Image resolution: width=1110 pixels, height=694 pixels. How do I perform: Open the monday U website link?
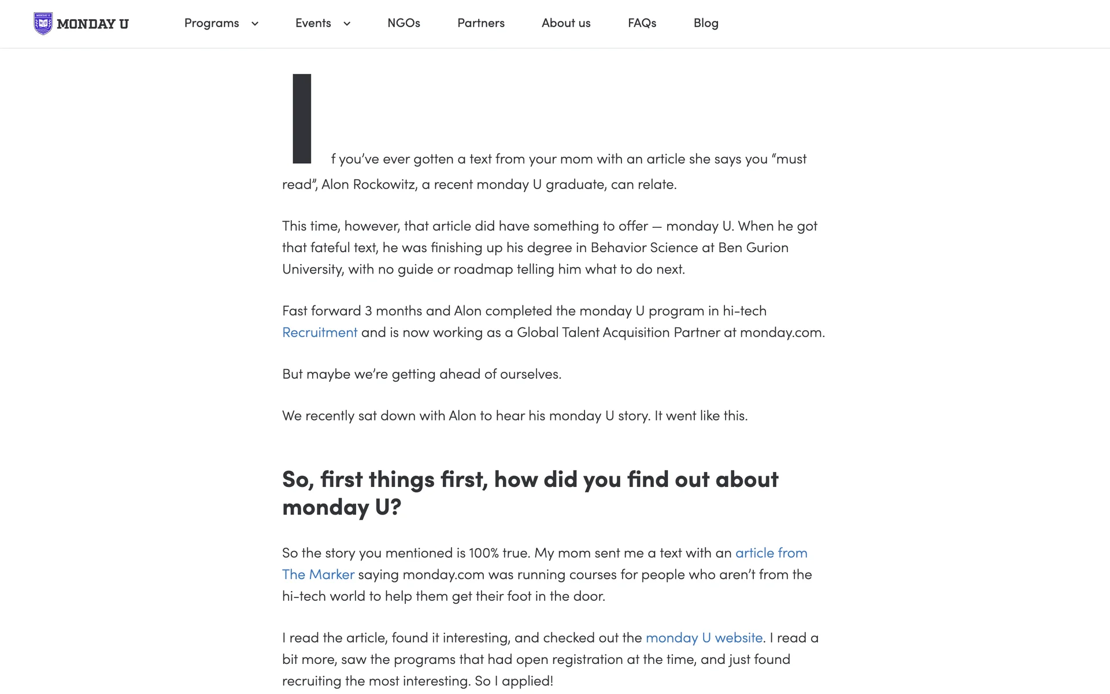click(x=704, y=638)
